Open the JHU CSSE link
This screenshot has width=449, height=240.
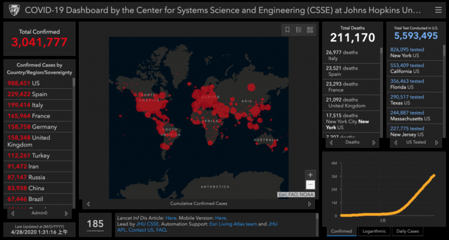pos(148,224)
